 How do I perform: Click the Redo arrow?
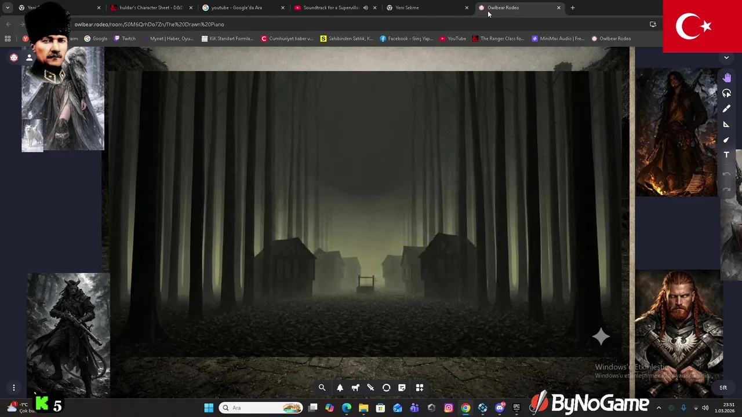pyautogui.click(x=727, y=189)
